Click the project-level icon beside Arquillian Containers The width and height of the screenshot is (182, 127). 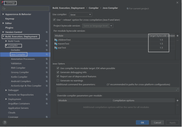[x=47, y=104]
